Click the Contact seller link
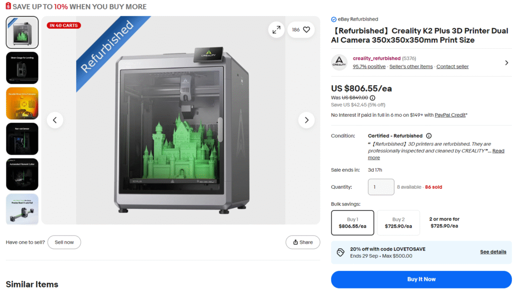 click(453, 67)
